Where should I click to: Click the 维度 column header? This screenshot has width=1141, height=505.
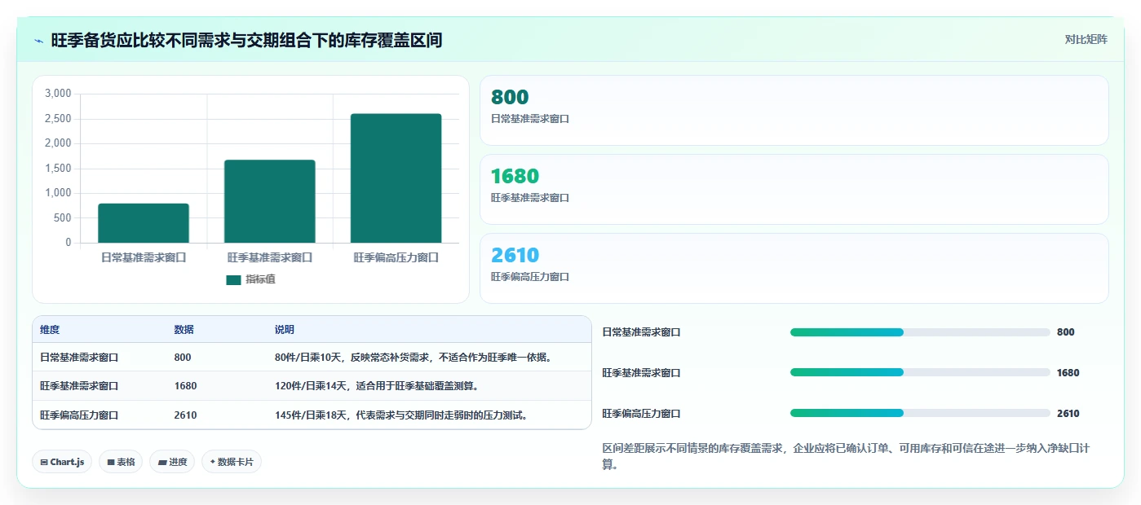[x=50, y=330]
